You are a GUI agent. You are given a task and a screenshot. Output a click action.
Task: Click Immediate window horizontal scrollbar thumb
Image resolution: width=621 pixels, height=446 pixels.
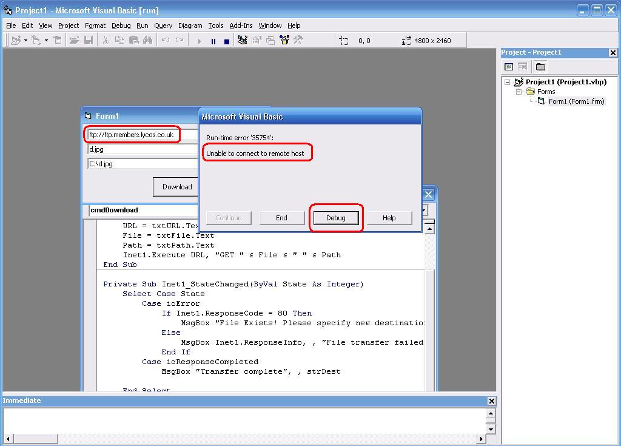coord(35,439)
